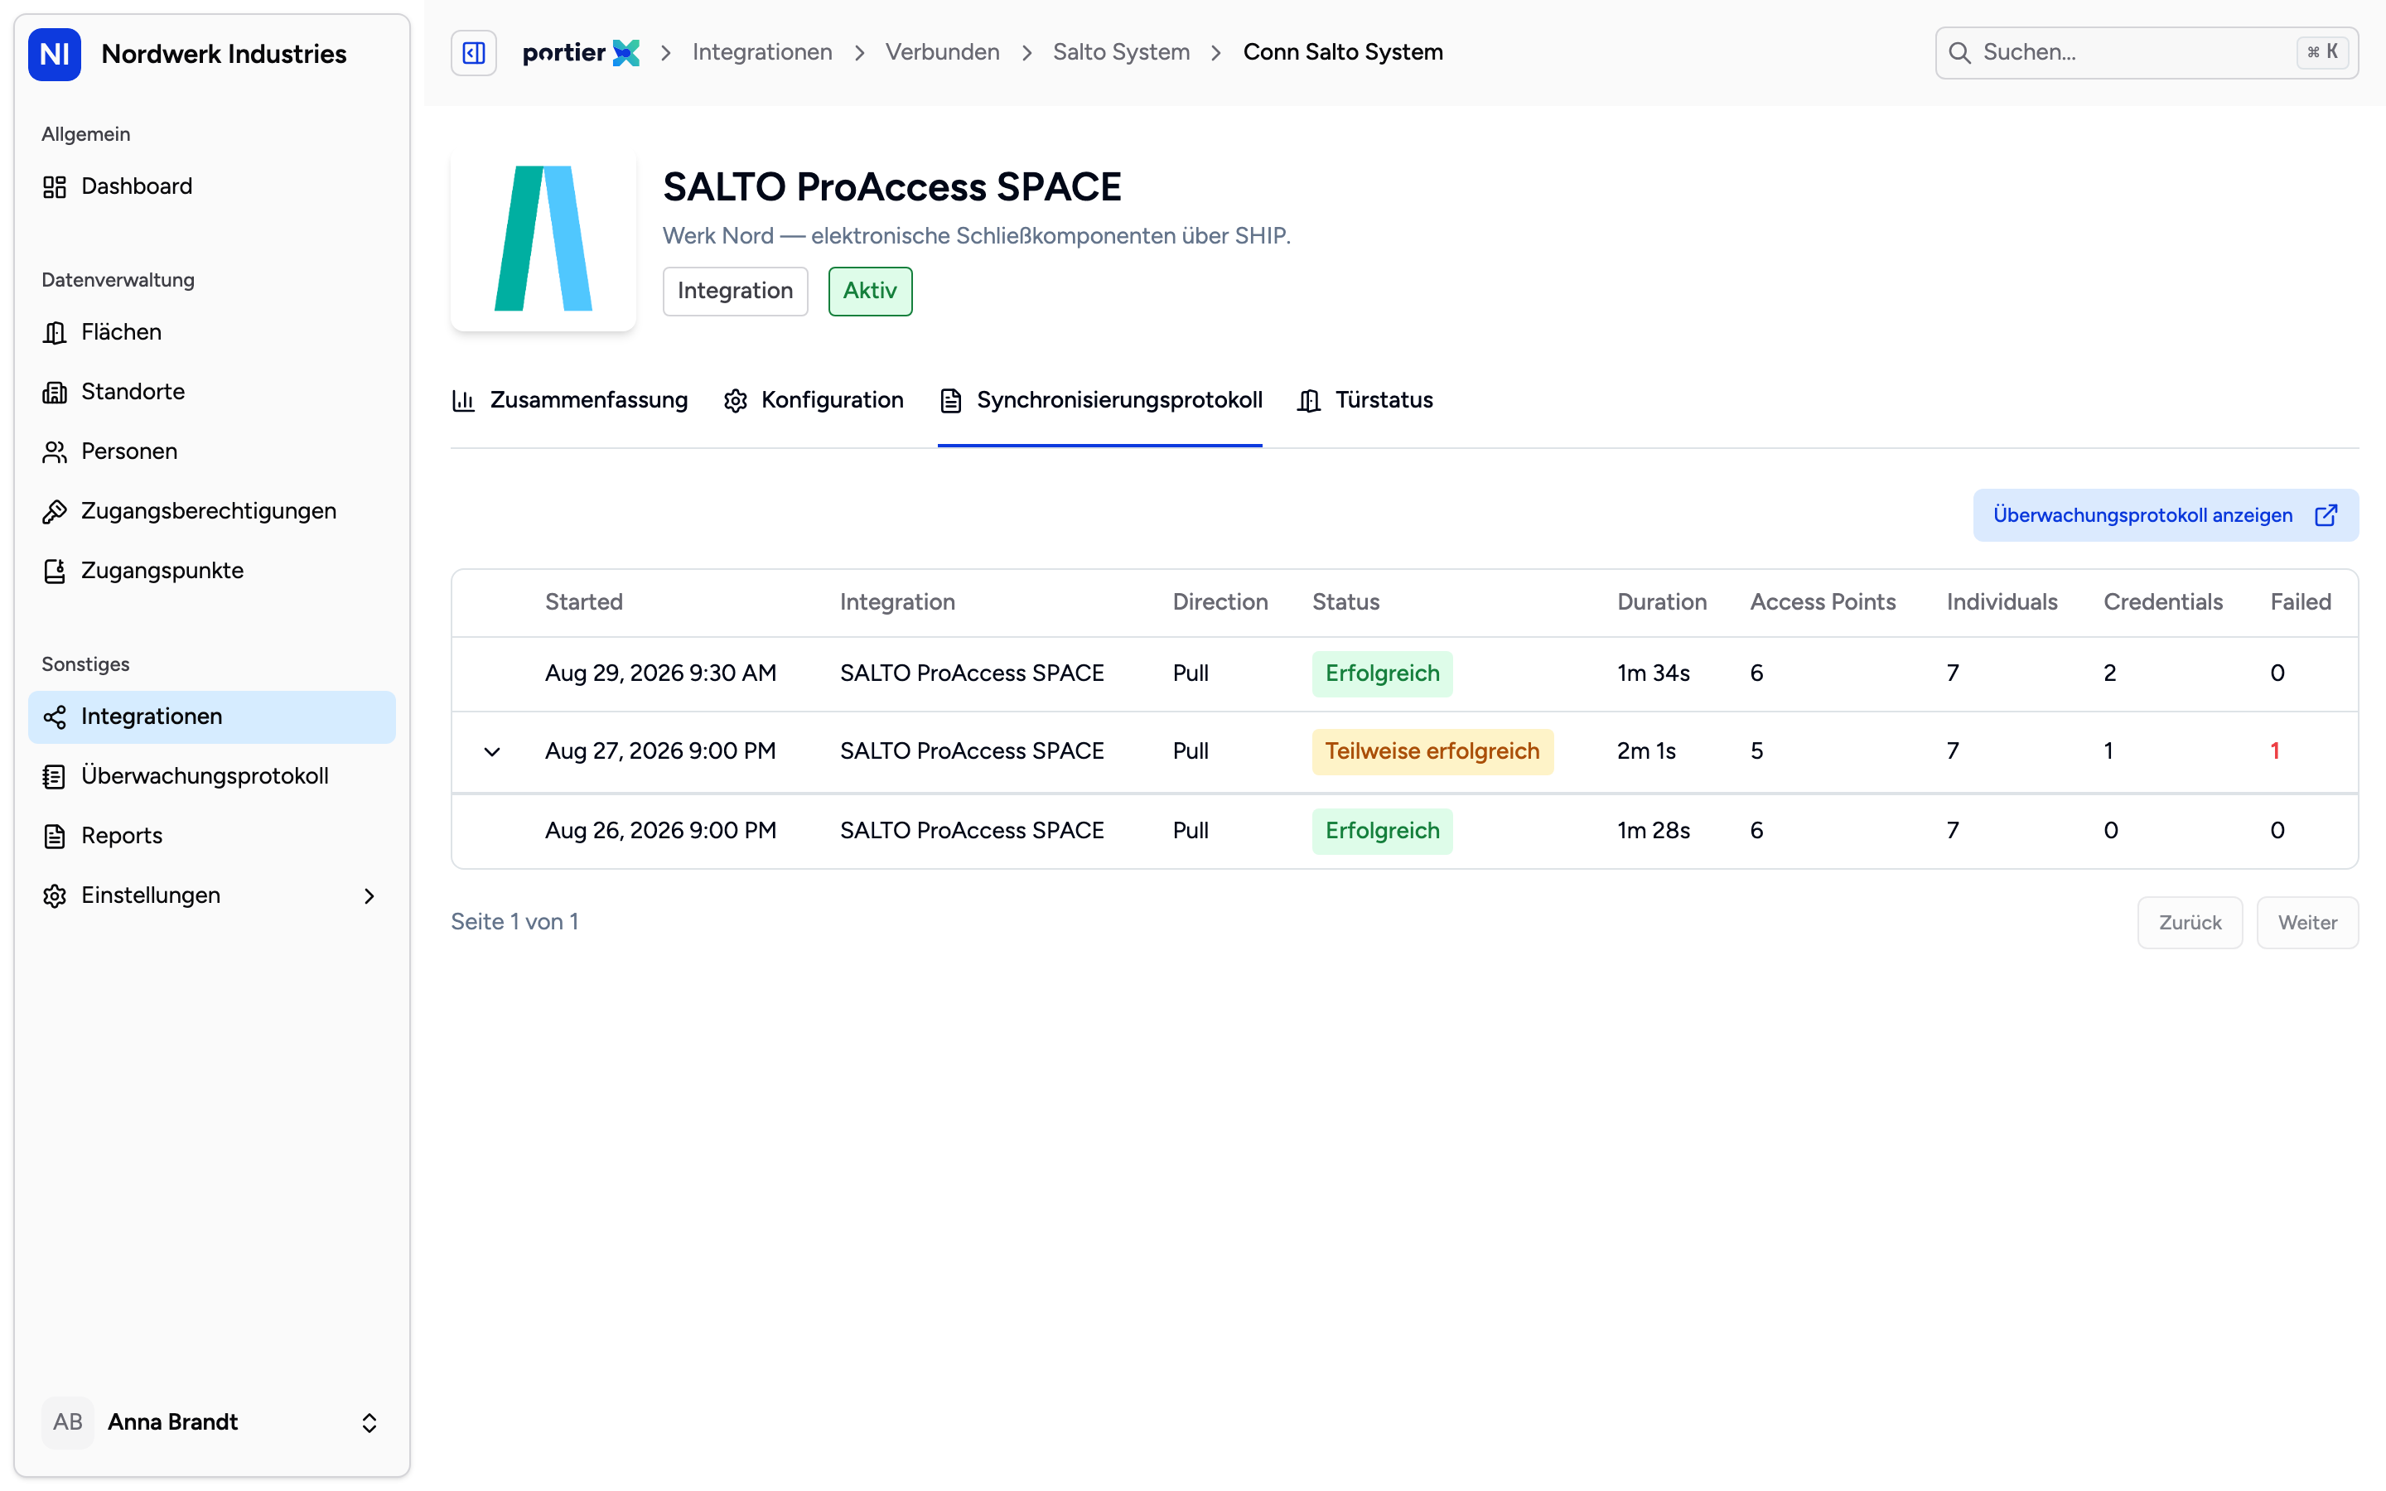The width and height of the screenshot is (2386, 1491).
Task: Toggle the sidebar collapse icon
Action: tap(473, 53)
